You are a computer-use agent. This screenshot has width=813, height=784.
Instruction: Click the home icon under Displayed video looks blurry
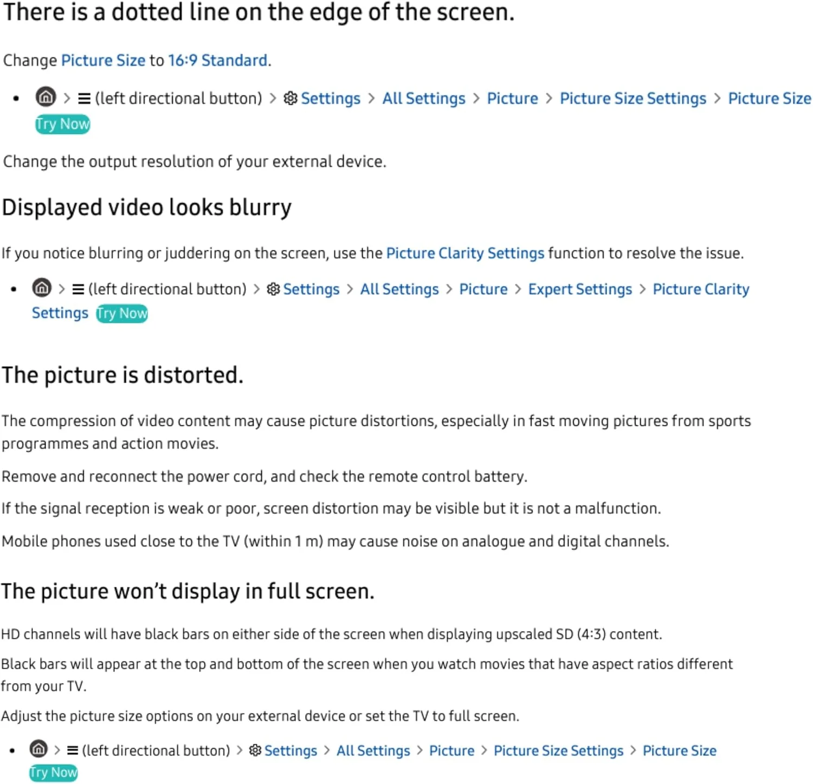click(x=42, y=288)
